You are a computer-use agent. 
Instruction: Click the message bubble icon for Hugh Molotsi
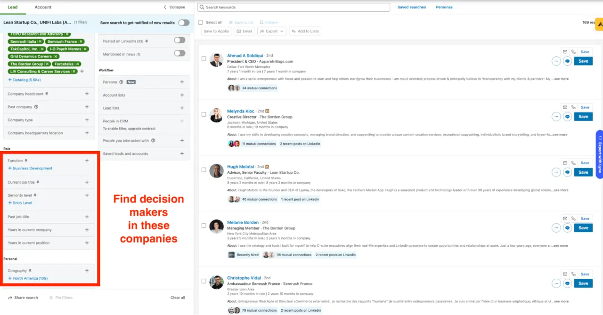(568, 172)
